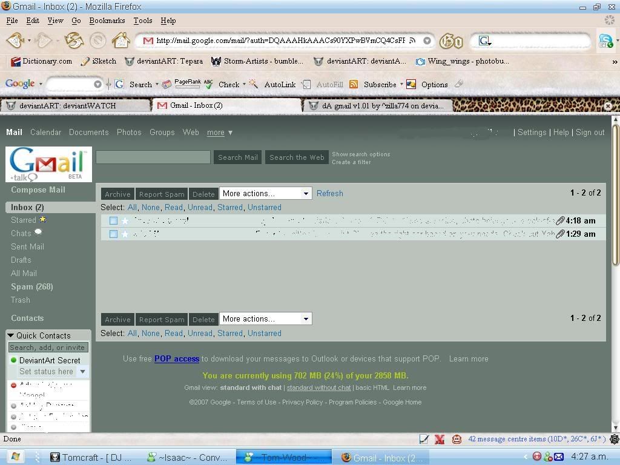Viewport: 620px width, 465px height.
Task: Click the highlighter pen icon on the Google toolbar
Action: (459, 84)
